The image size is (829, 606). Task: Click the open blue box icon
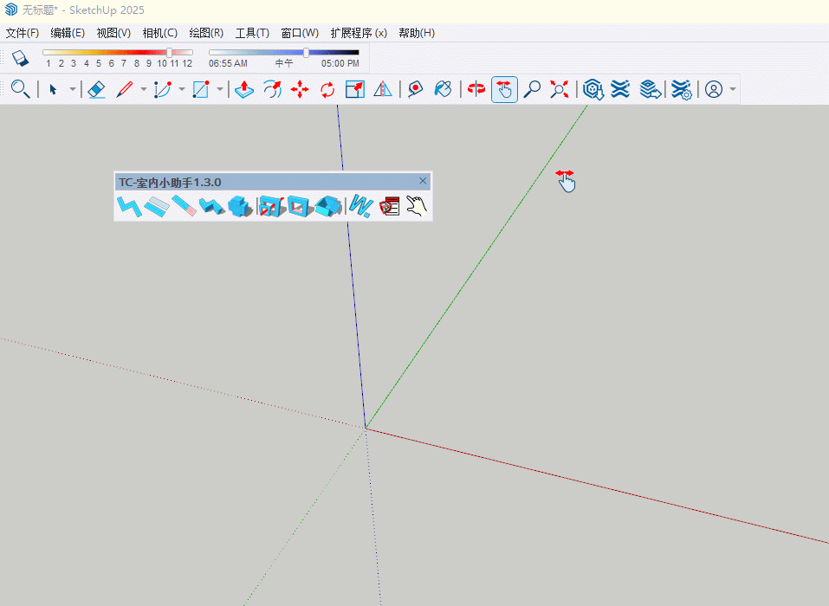click(328, 205)
